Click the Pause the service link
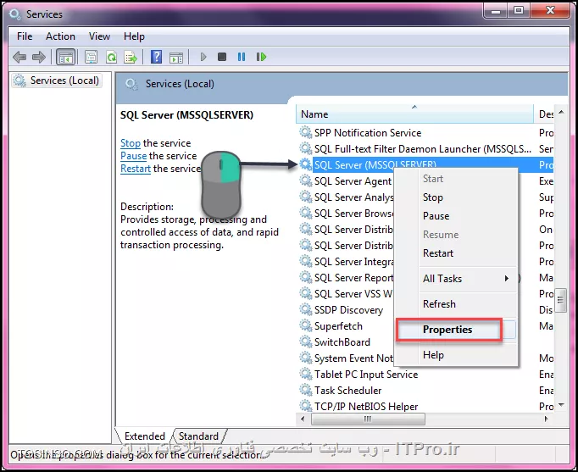The image size is (578, 472). [133, 156]
